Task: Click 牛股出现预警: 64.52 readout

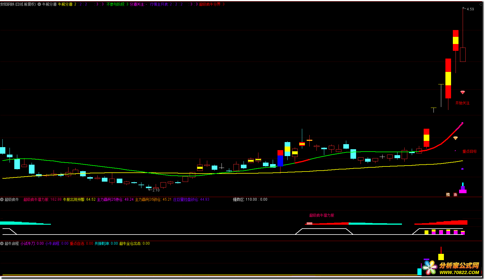Action: click(x=79, y=199)
